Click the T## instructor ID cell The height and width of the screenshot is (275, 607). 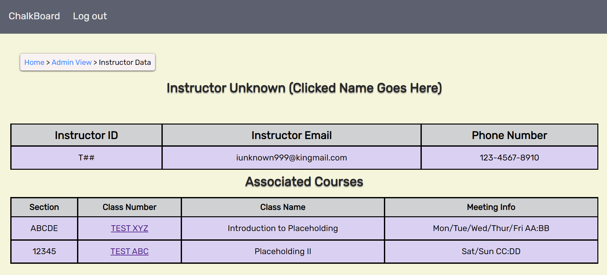click(86, 158)
